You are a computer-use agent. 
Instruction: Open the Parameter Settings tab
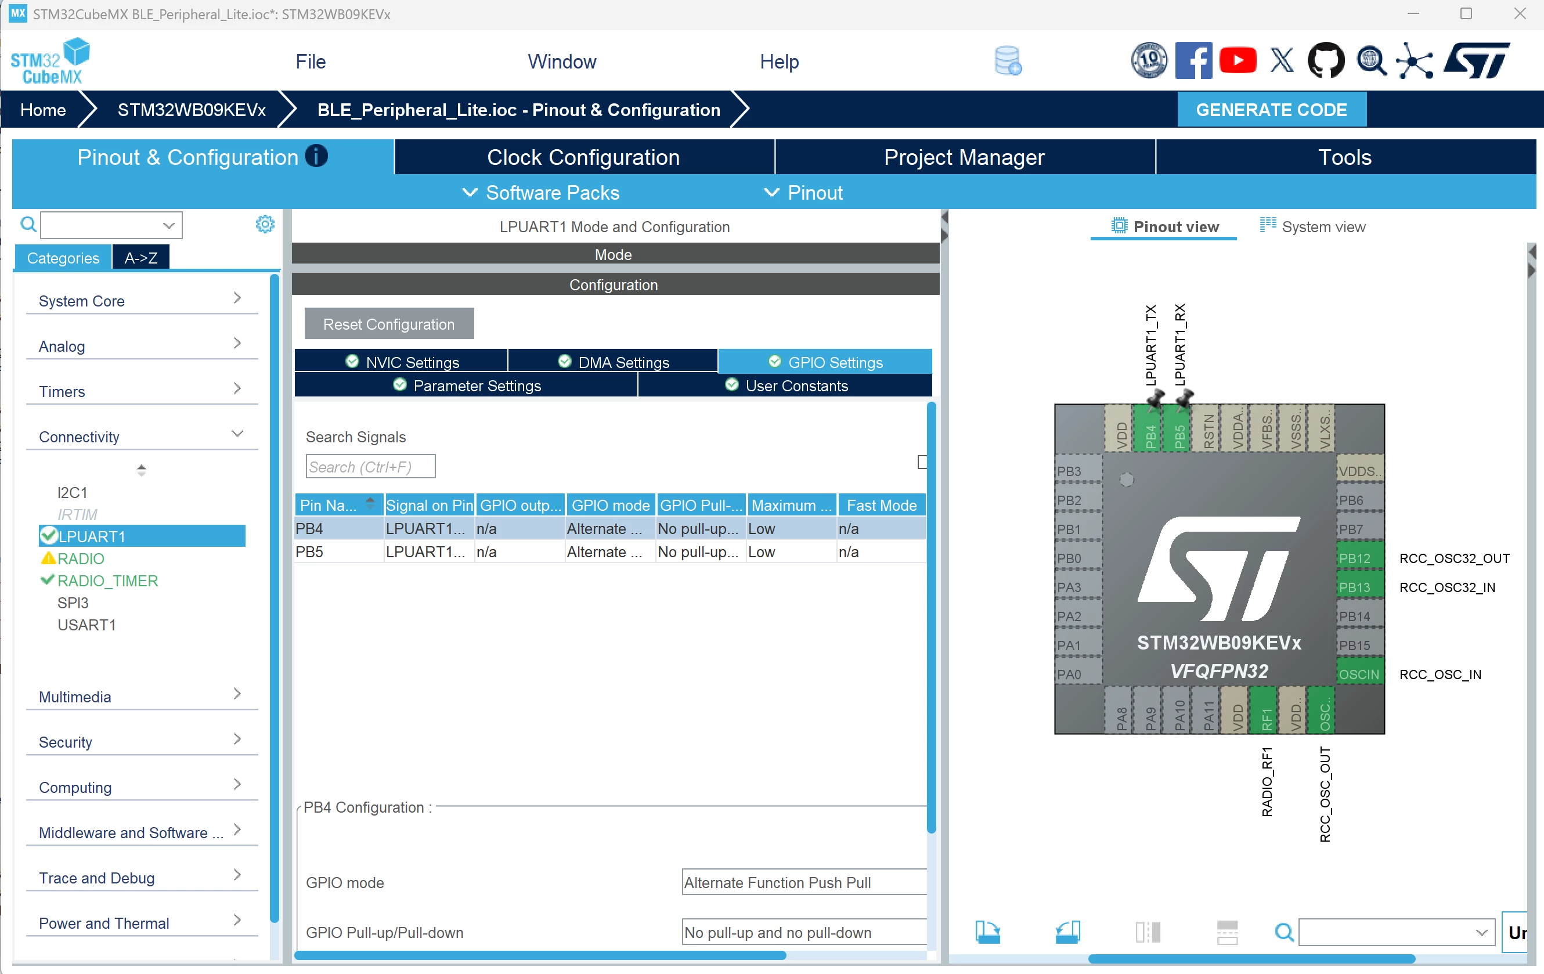466,385
